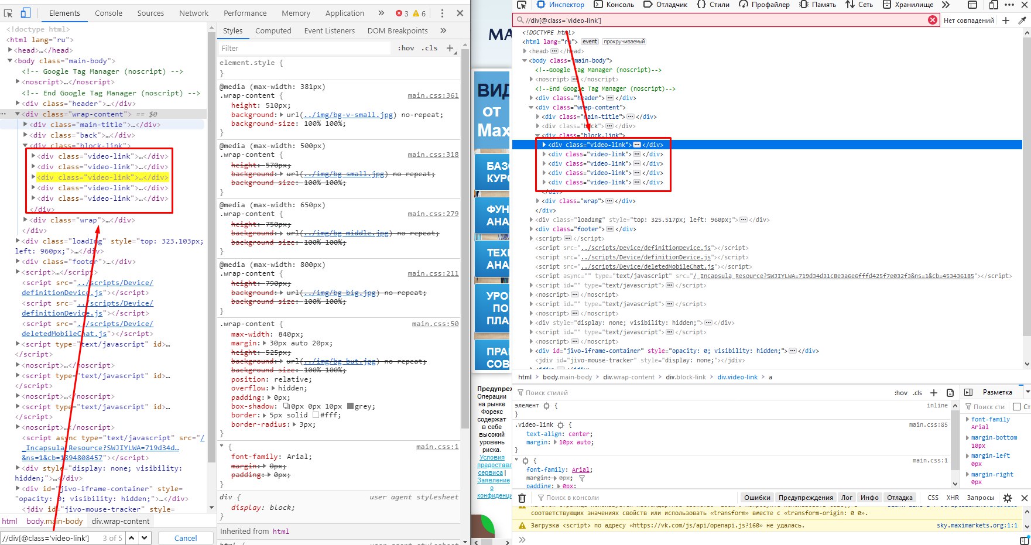Open Chrome DevTools three-dot menu
This screenshot has width=1031, height=545.
point(442,13)
